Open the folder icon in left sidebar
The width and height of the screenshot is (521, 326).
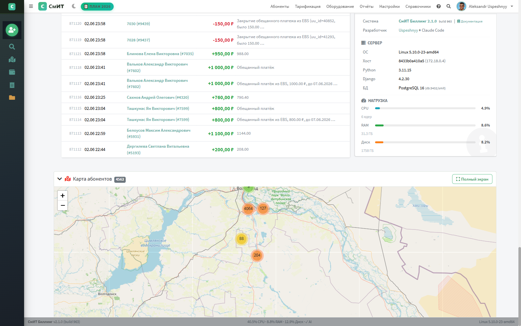tap(12, 97)
